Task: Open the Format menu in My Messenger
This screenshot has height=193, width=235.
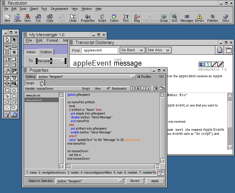Action: 52,41
